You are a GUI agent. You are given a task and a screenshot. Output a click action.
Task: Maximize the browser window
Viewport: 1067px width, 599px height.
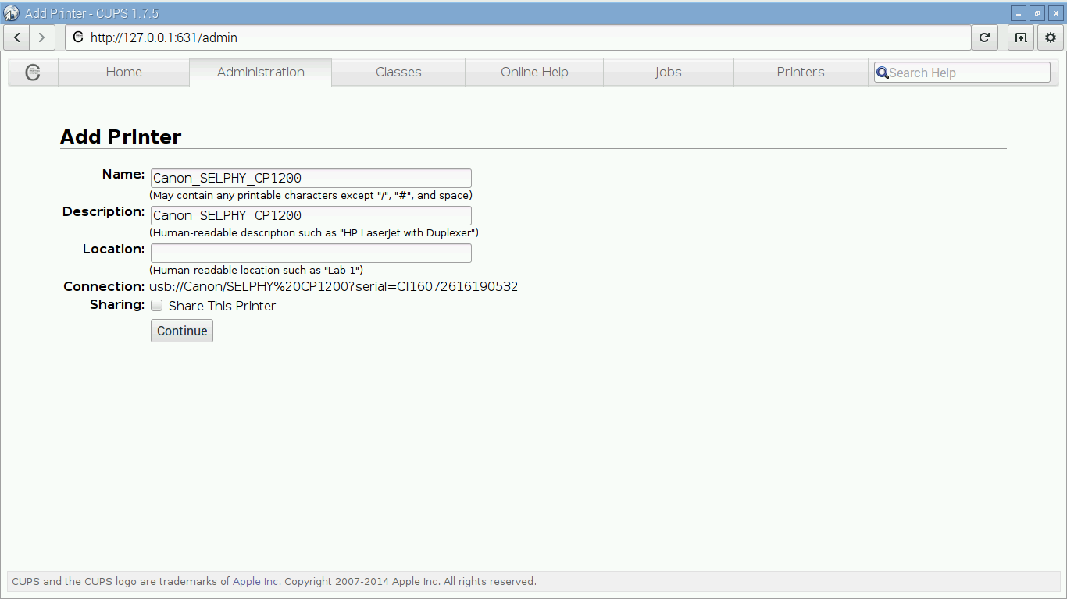[1037, 13]
